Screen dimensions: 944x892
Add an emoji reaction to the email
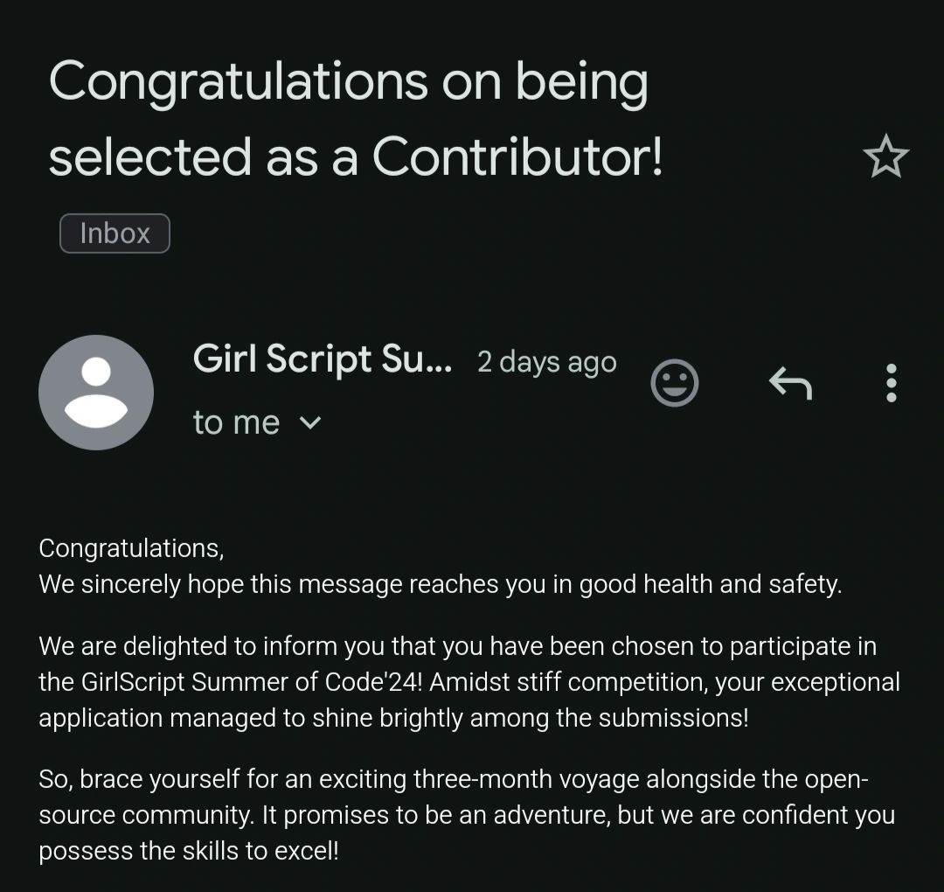[675, 383]
